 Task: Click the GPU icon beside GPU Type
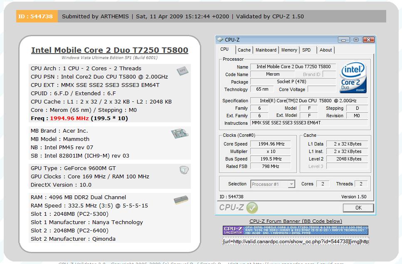coord(184,170)
